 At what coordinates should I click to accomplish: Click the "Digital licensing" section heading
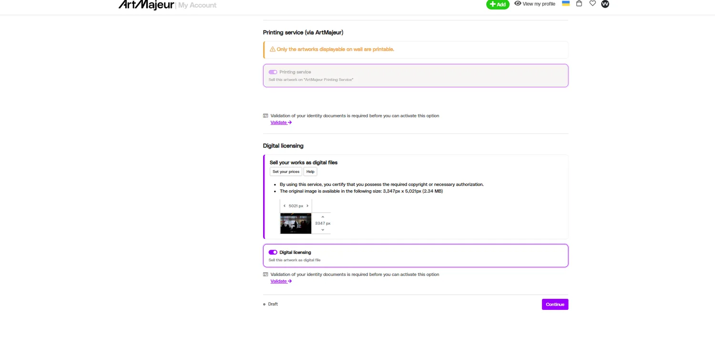[283, 146]
